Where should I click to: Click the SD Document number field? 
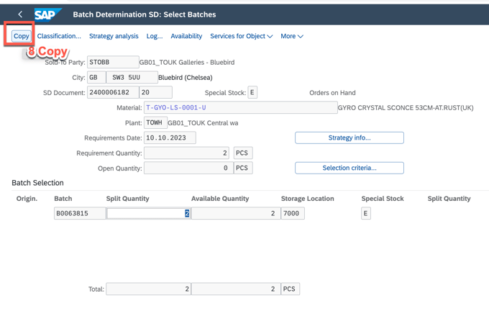(112, 93)
